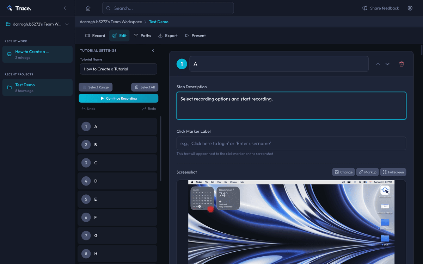423x264 pixels.
Task: Switch to the Record tab
Action: coord(95,36)
